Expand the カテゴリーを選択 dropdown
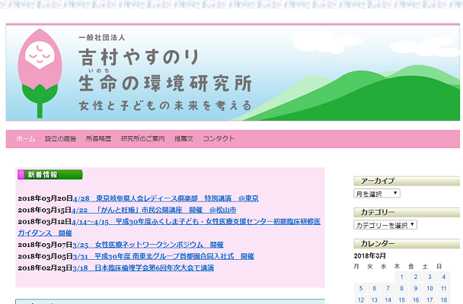The image size is (463, 304). [x=385, y=225]
